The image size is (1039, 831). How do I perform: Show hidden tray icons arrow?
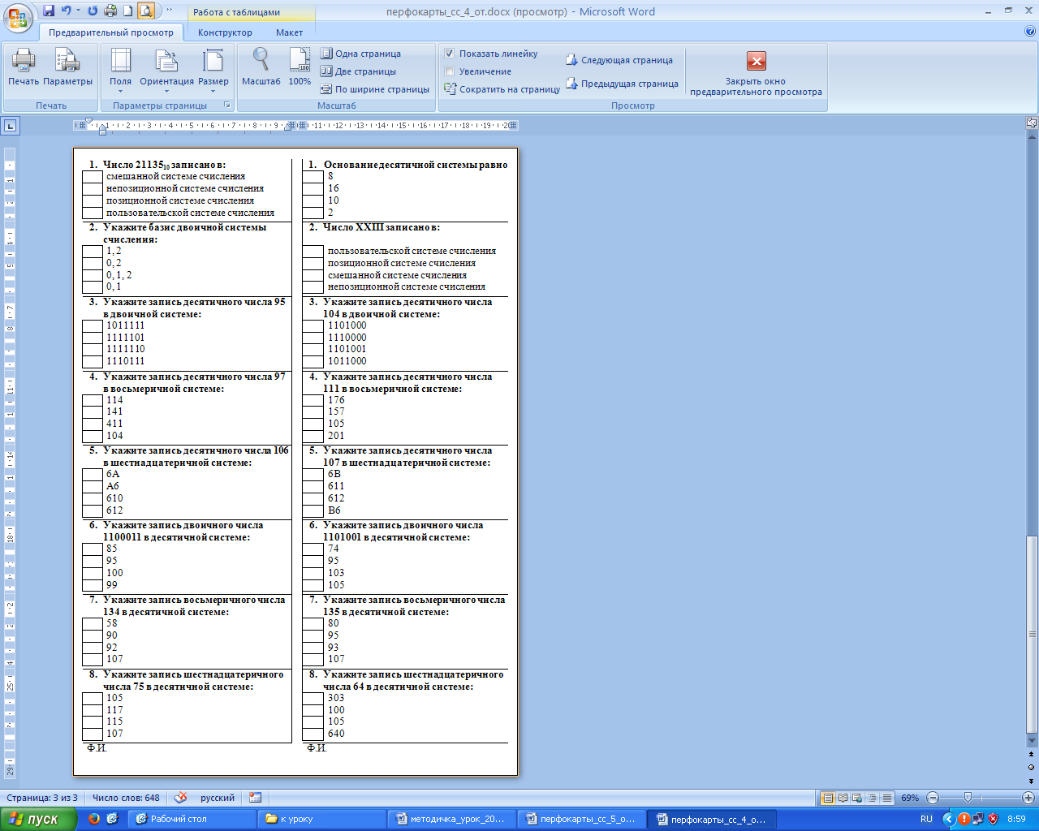[947, 820]
